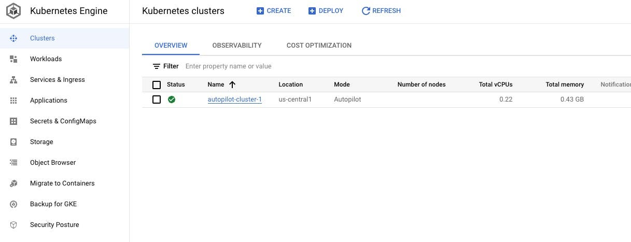The image size is (631, 242).
Task: Open the autopilot-cluster-1 link
Action: (234, 99)
